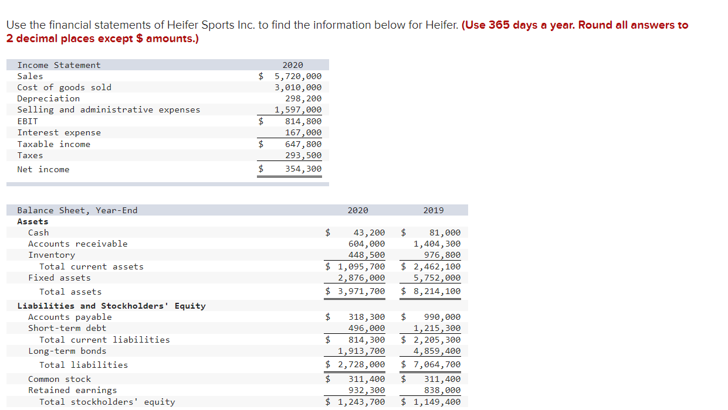This screenshot has height=410, width=728.
Task: Click short-term debt 2019 value 1,215,300
Action: pos(437,328)
